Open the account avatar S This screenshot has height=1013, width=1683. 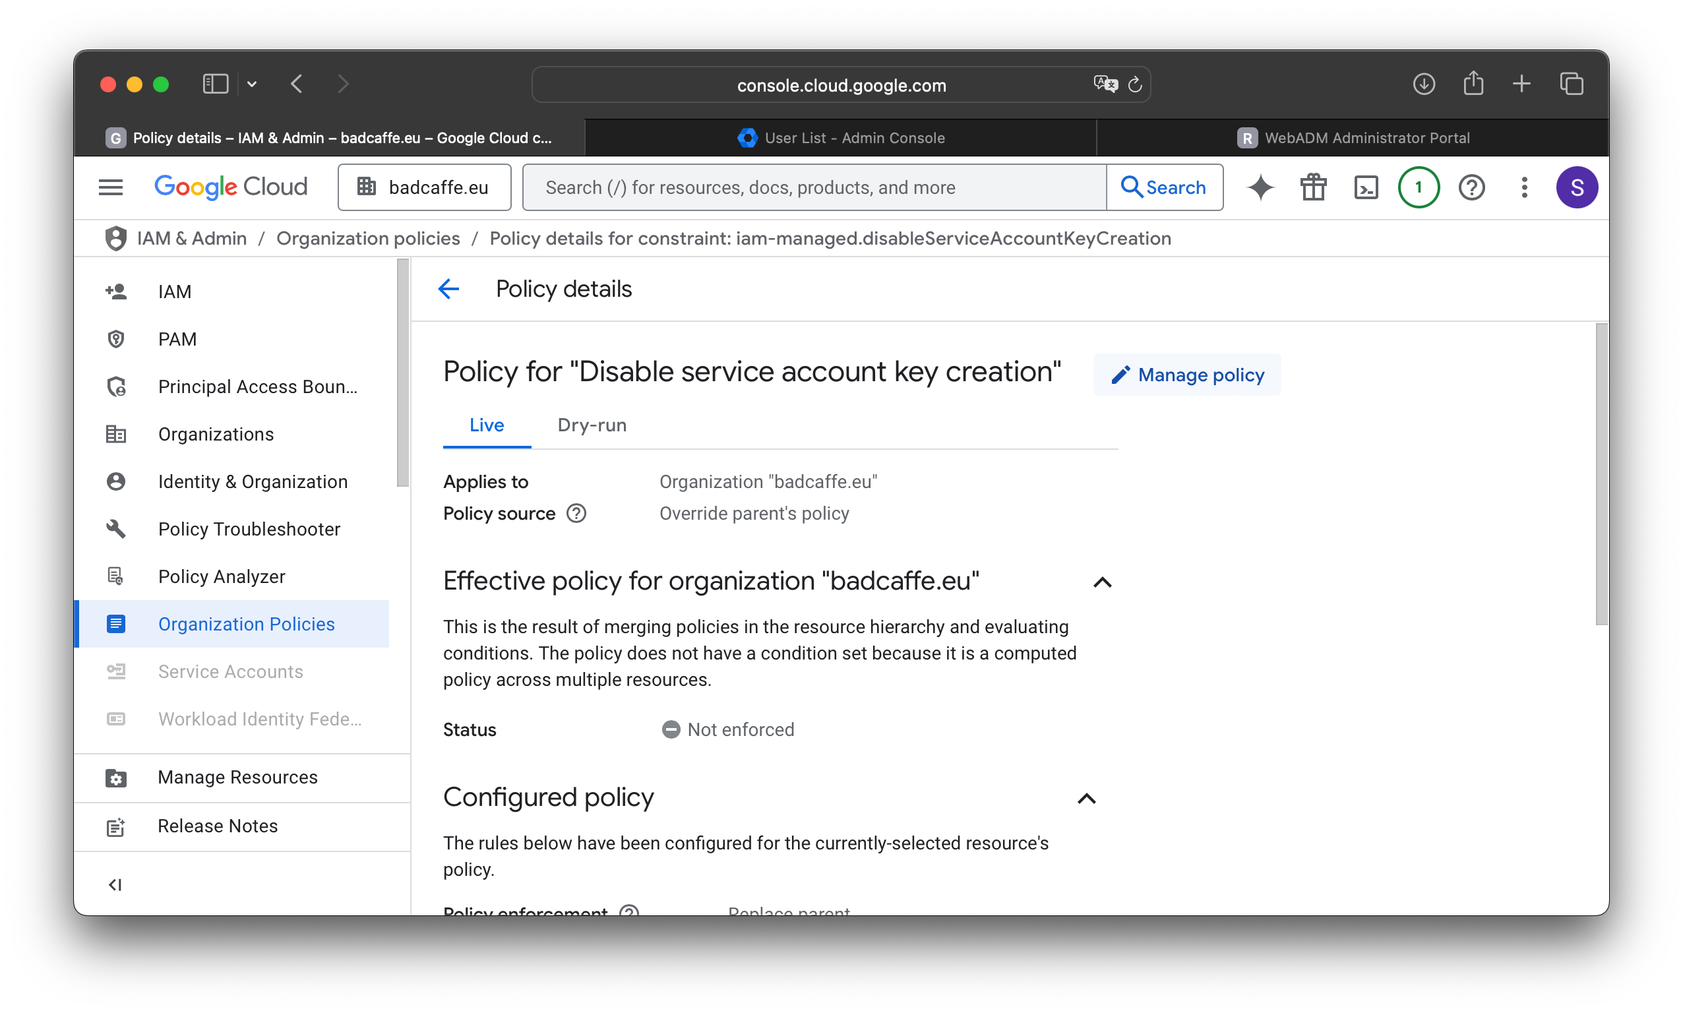tap(1576, 187)
